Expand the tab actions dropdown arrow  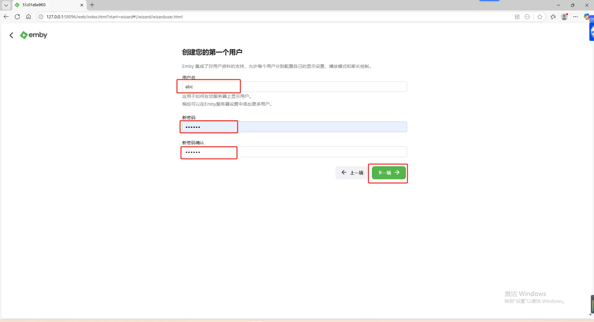pos(6,5)
